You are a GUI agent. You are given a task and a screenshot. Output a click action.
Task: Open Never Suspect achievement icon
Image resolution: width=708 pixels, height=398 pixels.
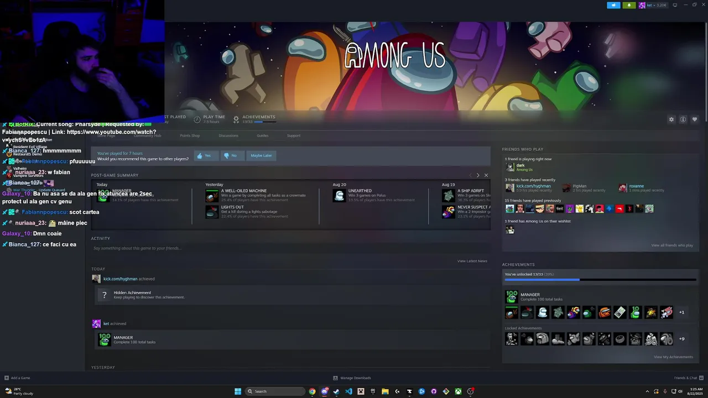tap(448, 212)
